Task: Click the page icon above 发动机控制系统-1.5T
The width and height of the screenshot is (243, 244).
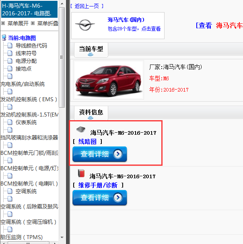Action: [x=10, y=107]
